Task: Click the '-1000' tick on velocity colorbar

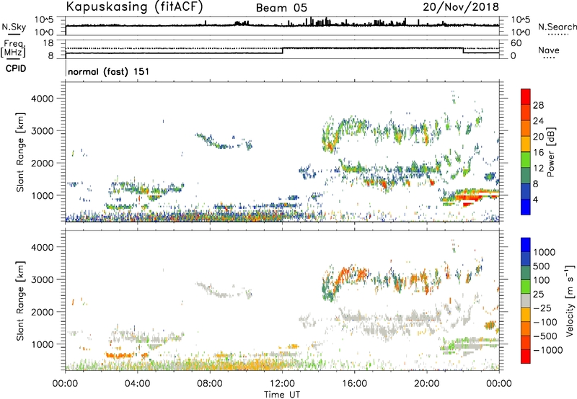Action: (547, 350)
